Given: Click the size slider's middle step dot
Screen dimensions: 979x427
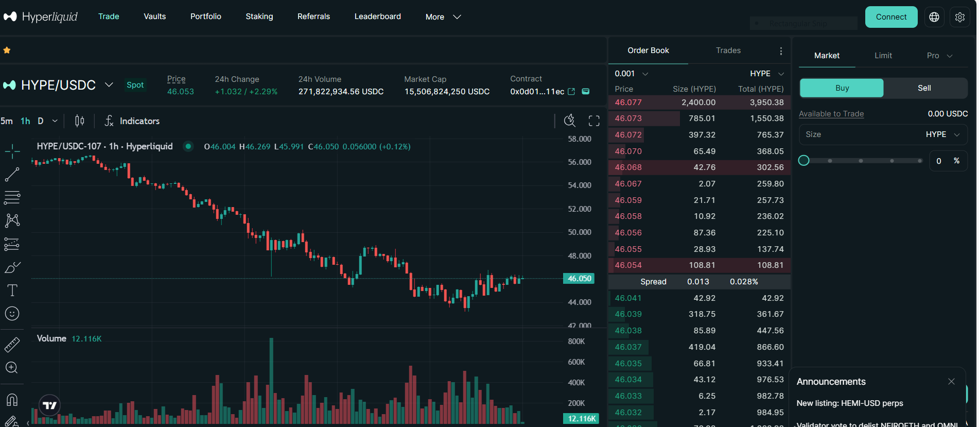Looking at the screenshot, I should (x=861, y=161).
